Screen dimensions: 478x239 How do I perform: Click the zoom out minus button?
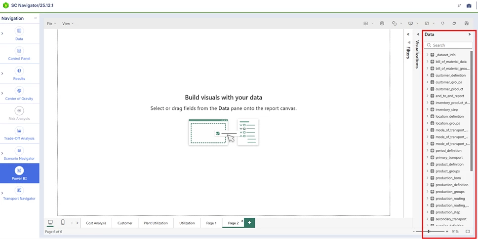click(x=414, y=232)
